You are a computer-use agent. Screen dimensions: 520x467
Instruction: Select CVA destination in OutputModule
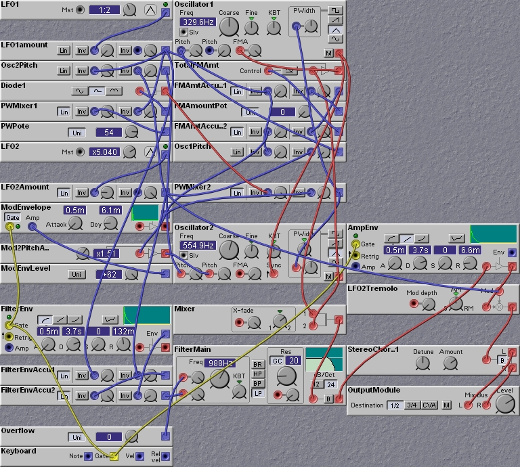429,405
